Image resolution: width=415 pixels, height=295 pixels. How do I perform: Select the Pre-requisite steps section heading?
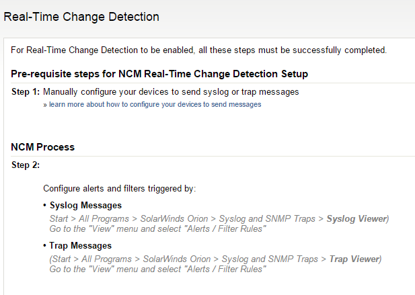coord(159,73)
